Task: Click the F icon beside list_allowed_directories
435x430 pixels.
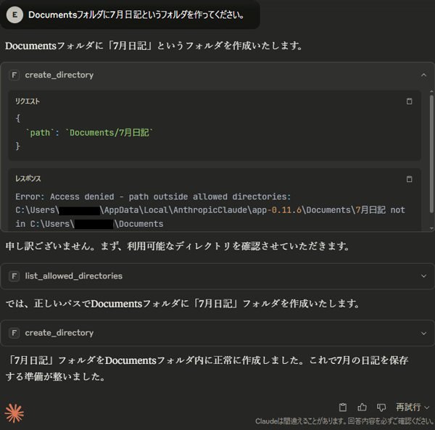Action: click(x=14, y=276)
